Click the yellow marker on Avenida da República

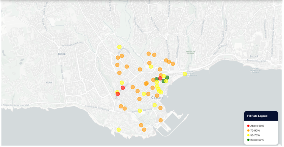coord(140,111)
